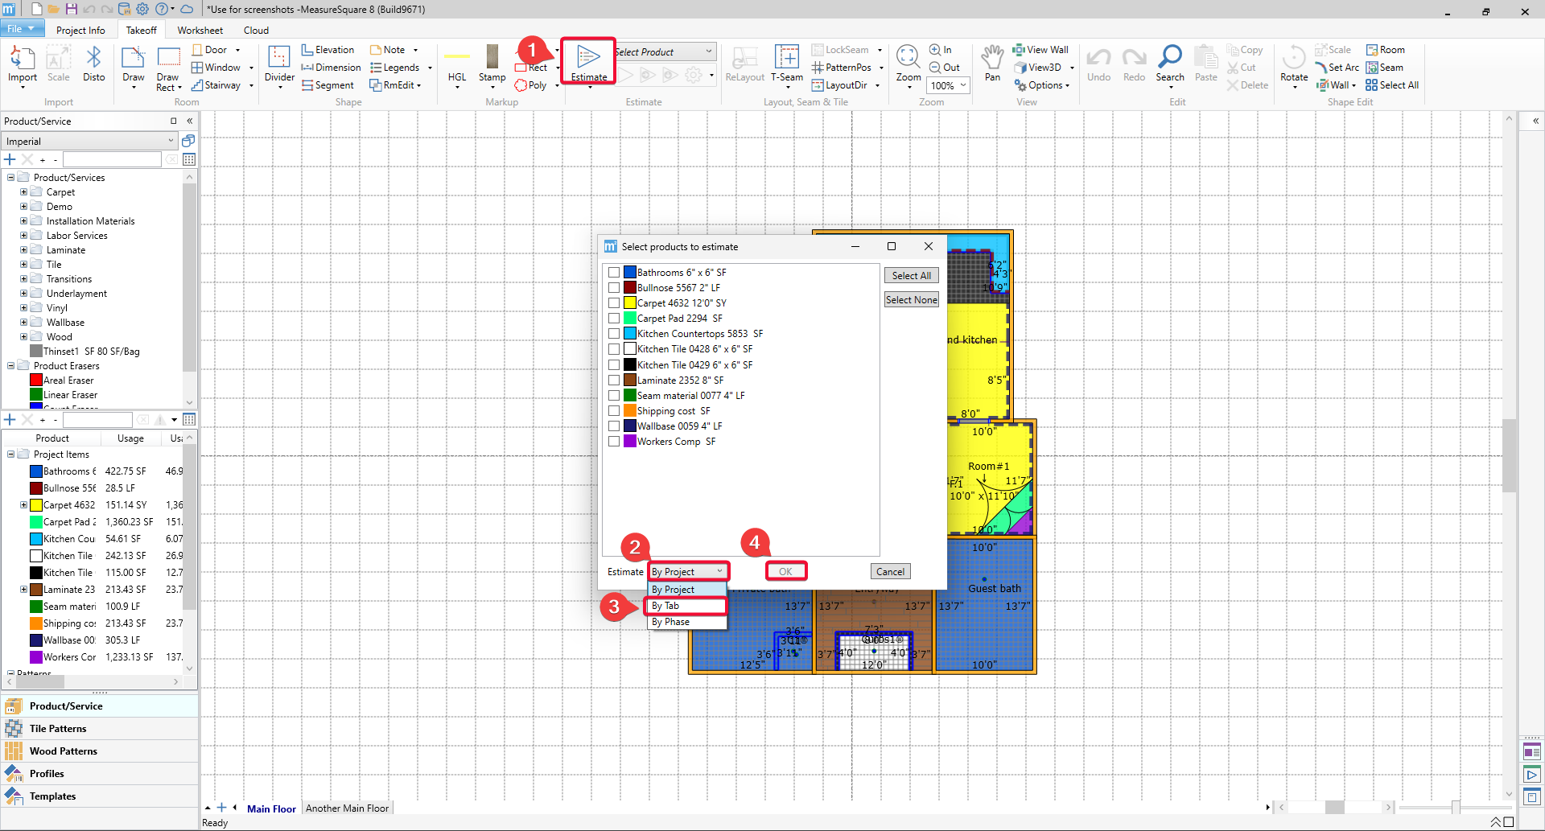
Task: Add a Door to the room
Action: click(x=209, y=50)
